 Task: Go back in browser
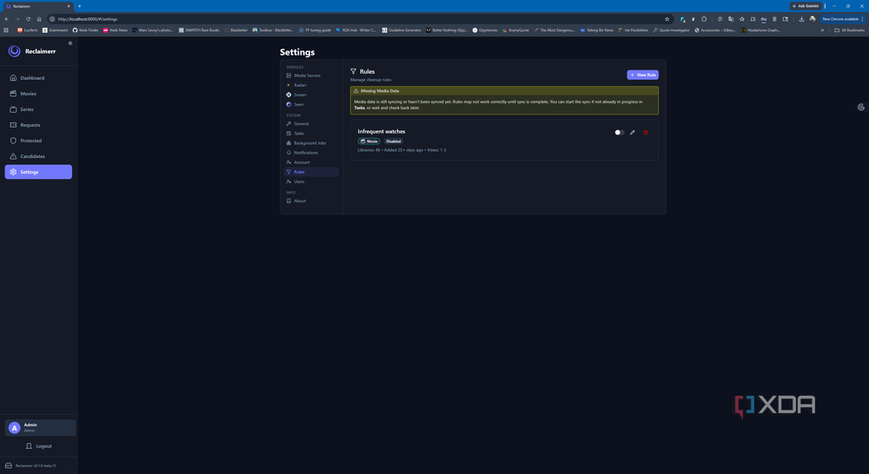pos(7,19)
